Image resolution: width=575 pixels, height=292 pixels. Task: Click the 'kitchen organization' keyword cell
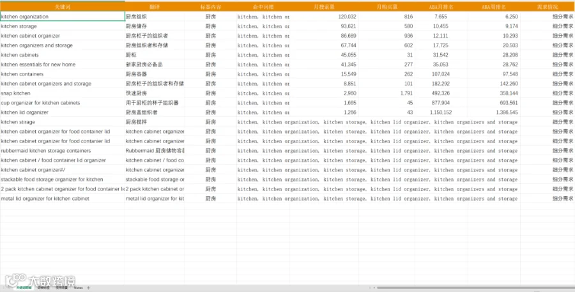[63, 17]
